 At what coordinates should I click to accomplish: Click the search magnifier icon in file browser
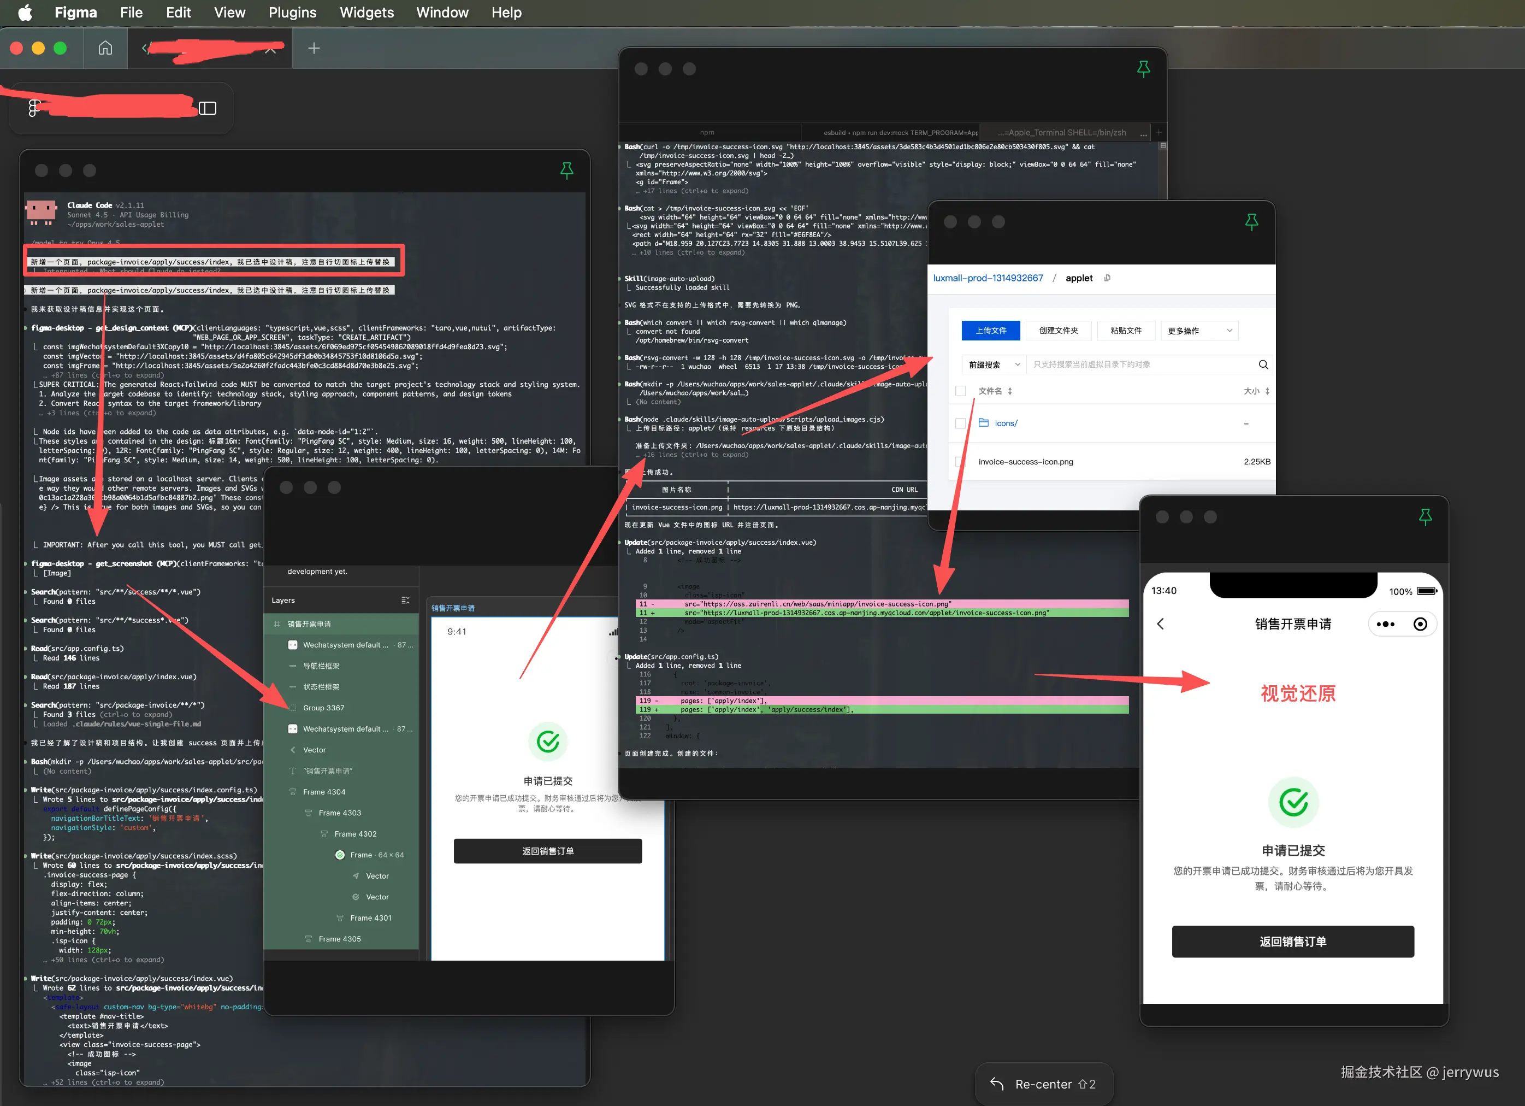point(1263,364)
